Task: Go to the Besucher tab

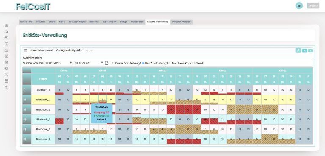Action: point(94,22)
